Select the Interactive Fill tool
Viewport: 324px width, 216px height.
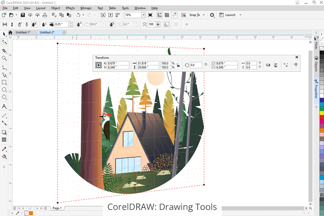tap(4, 157)
